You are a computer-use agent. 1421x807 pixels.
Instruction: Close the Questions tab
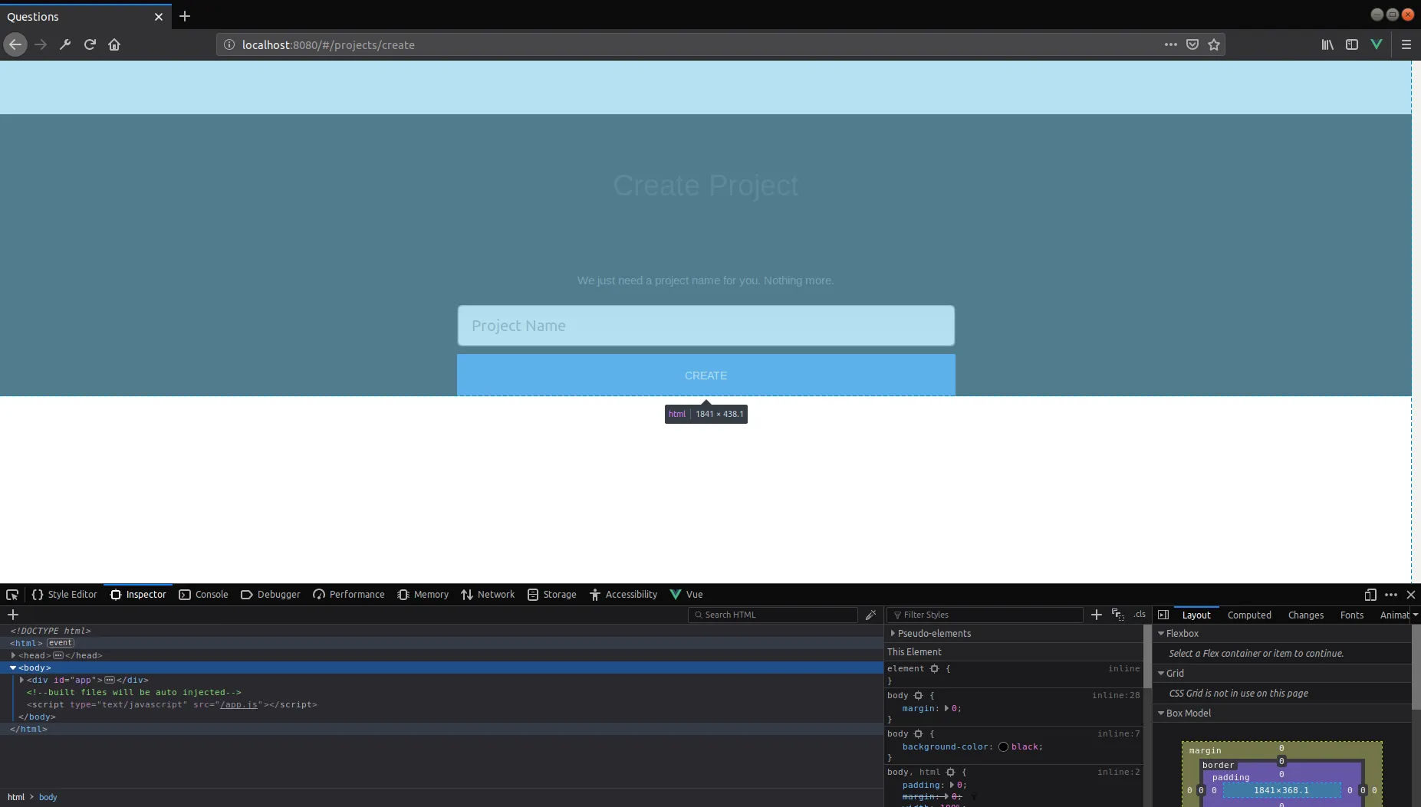[x=159, y=17]
